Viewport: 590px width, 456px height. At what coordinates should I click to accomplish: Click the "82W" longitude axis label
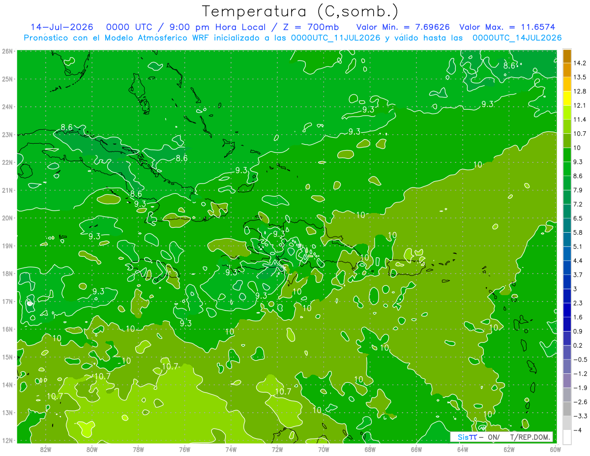pyautogui.click(x=45, y=450)
